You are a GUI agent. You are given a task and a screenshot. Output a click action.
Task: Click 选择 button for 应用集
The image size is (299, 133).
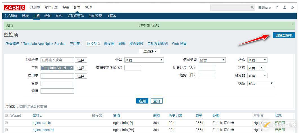click(81, 76)
